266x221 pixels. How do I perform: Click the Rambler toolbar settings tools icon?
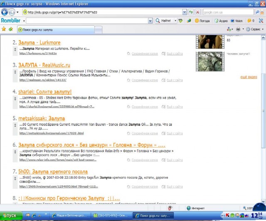click(x=261, y=21)
